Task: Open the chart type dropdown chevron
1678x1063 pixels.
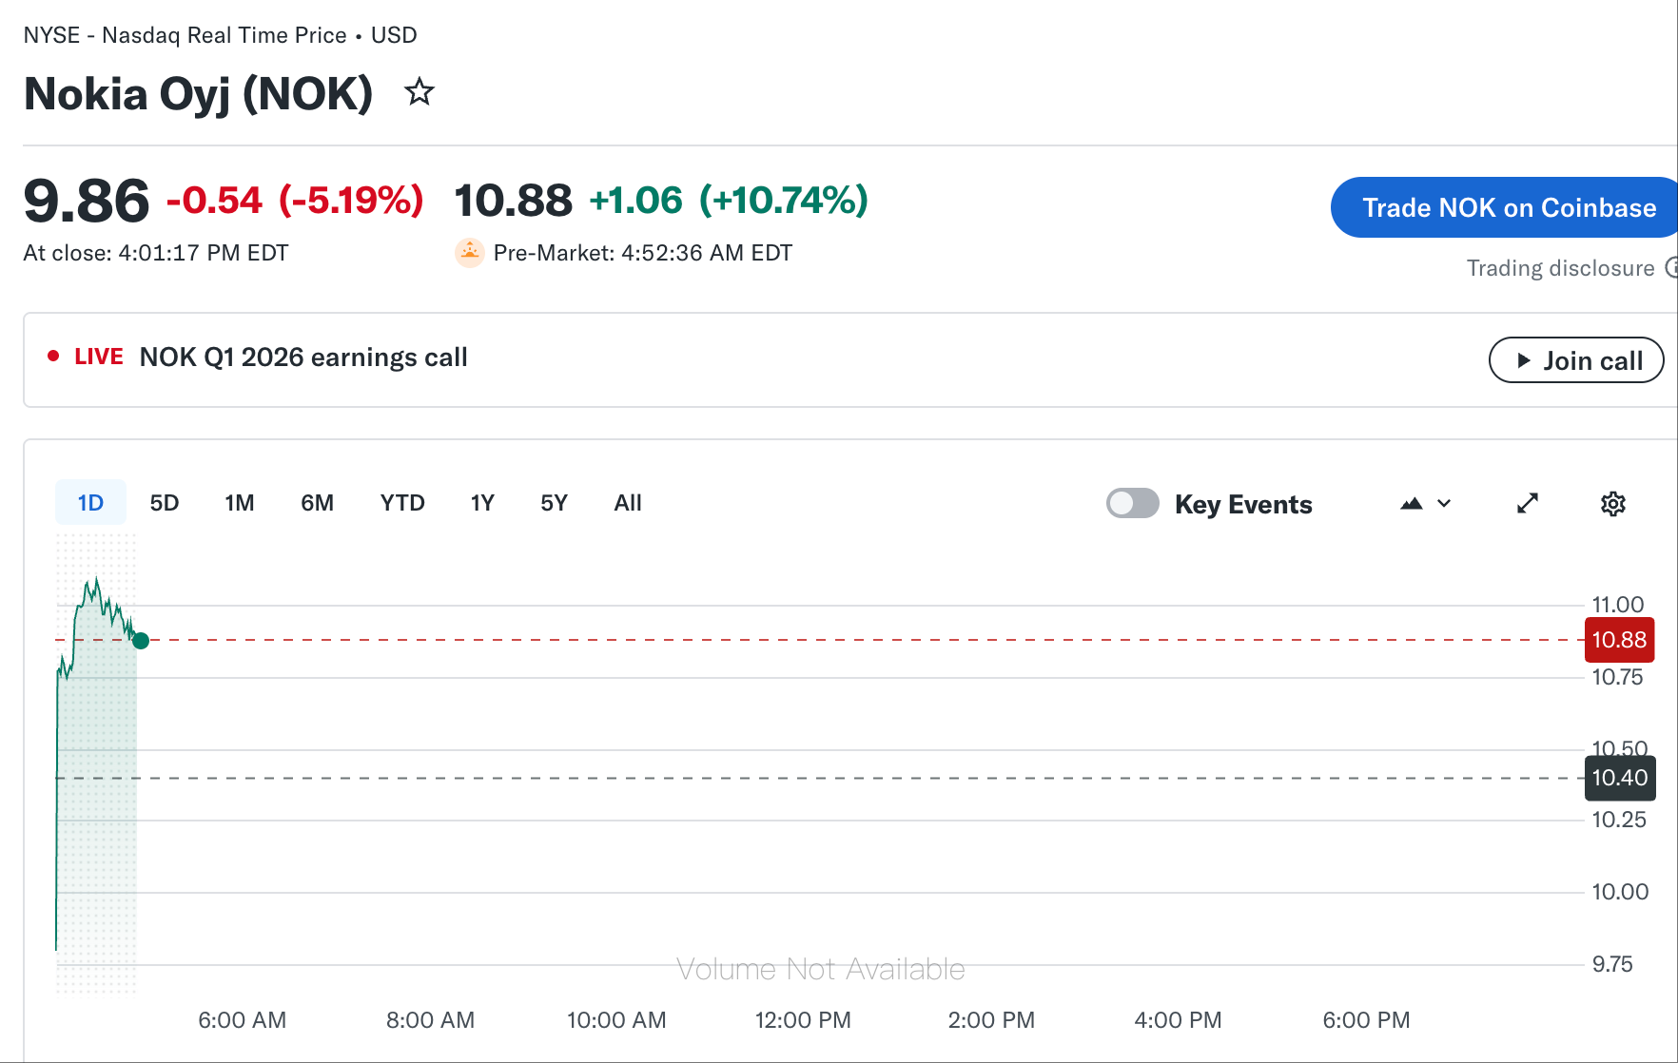Action: click(x=1444, y=504)
